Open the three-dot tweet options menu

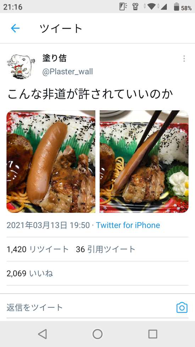point(184,59)
